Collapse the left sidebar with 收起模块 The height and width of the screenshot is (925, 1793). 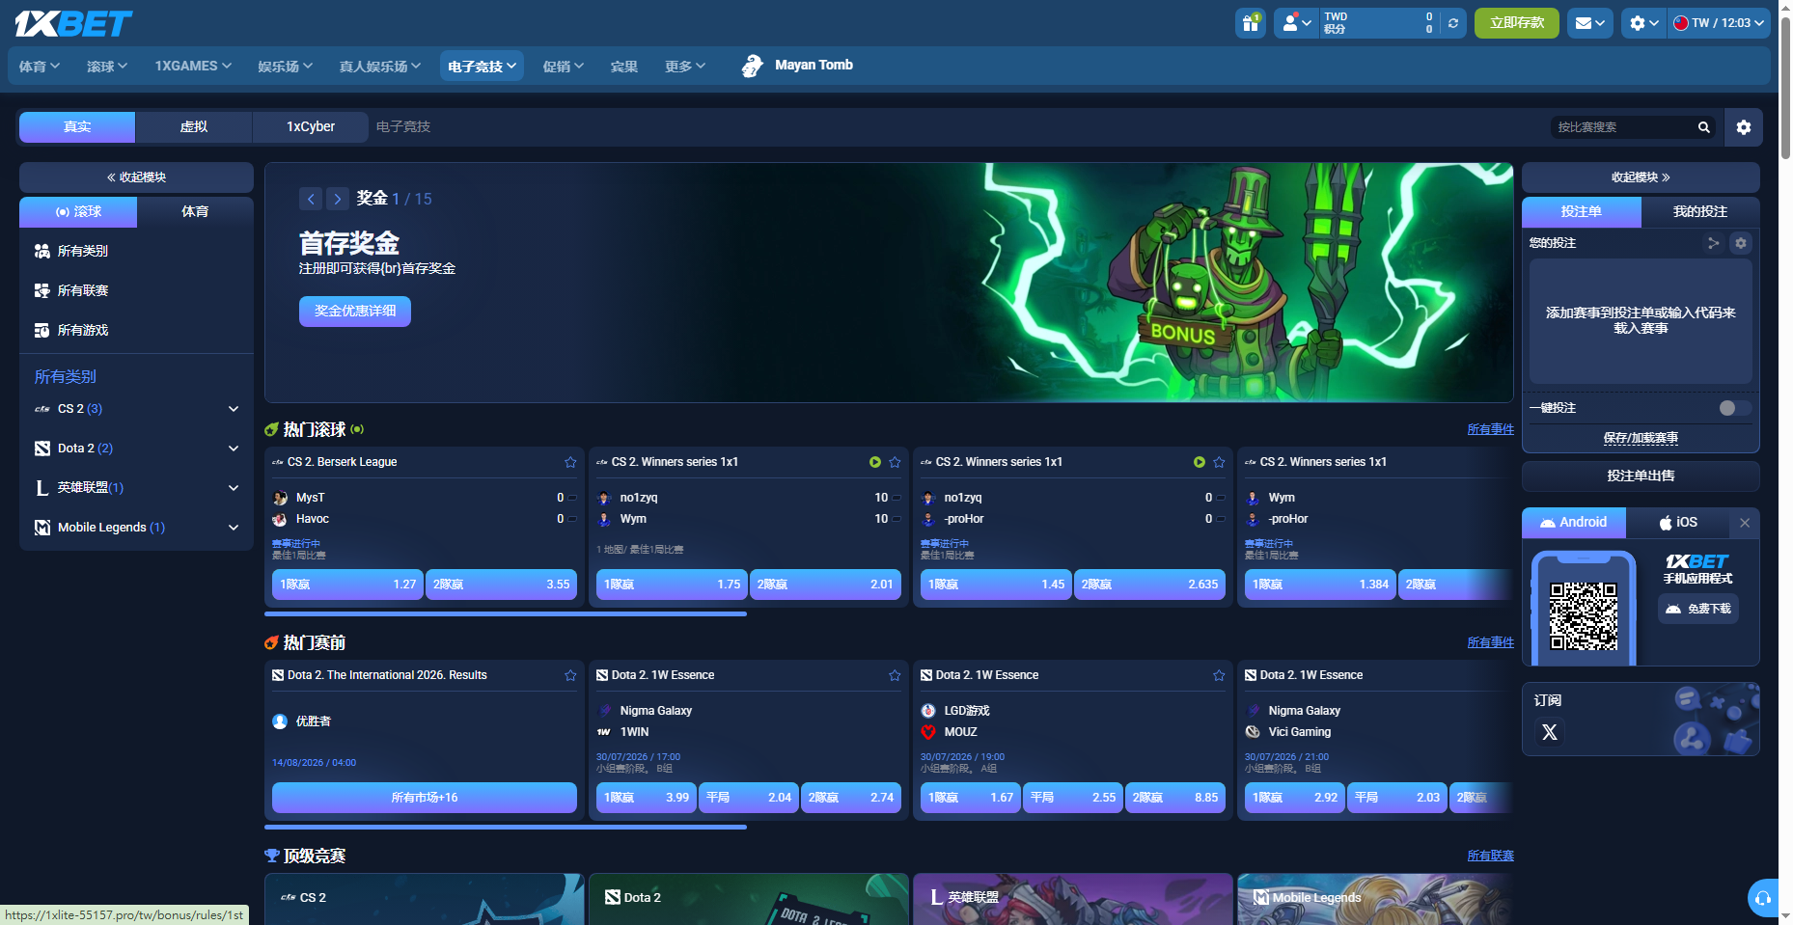pos(136,177)
